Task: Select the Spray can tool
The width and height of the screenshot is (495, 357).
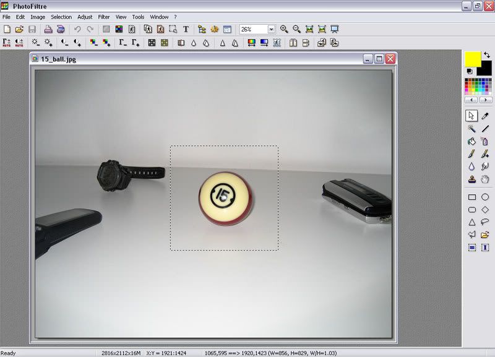Action: pos(485,141)
